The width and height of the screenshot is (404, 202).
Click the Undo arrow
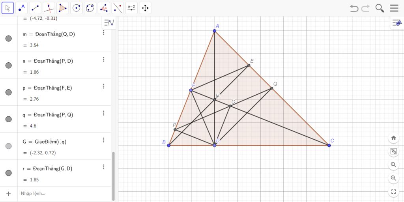354,8
